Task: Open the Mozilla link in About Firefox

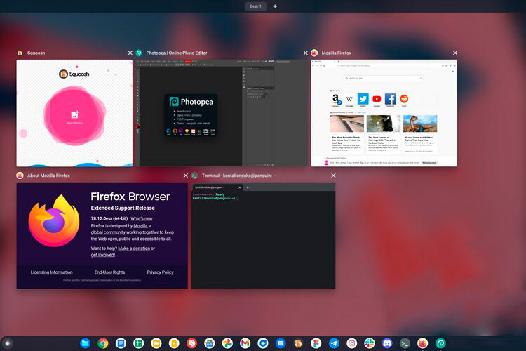Action: pos(140,226)
